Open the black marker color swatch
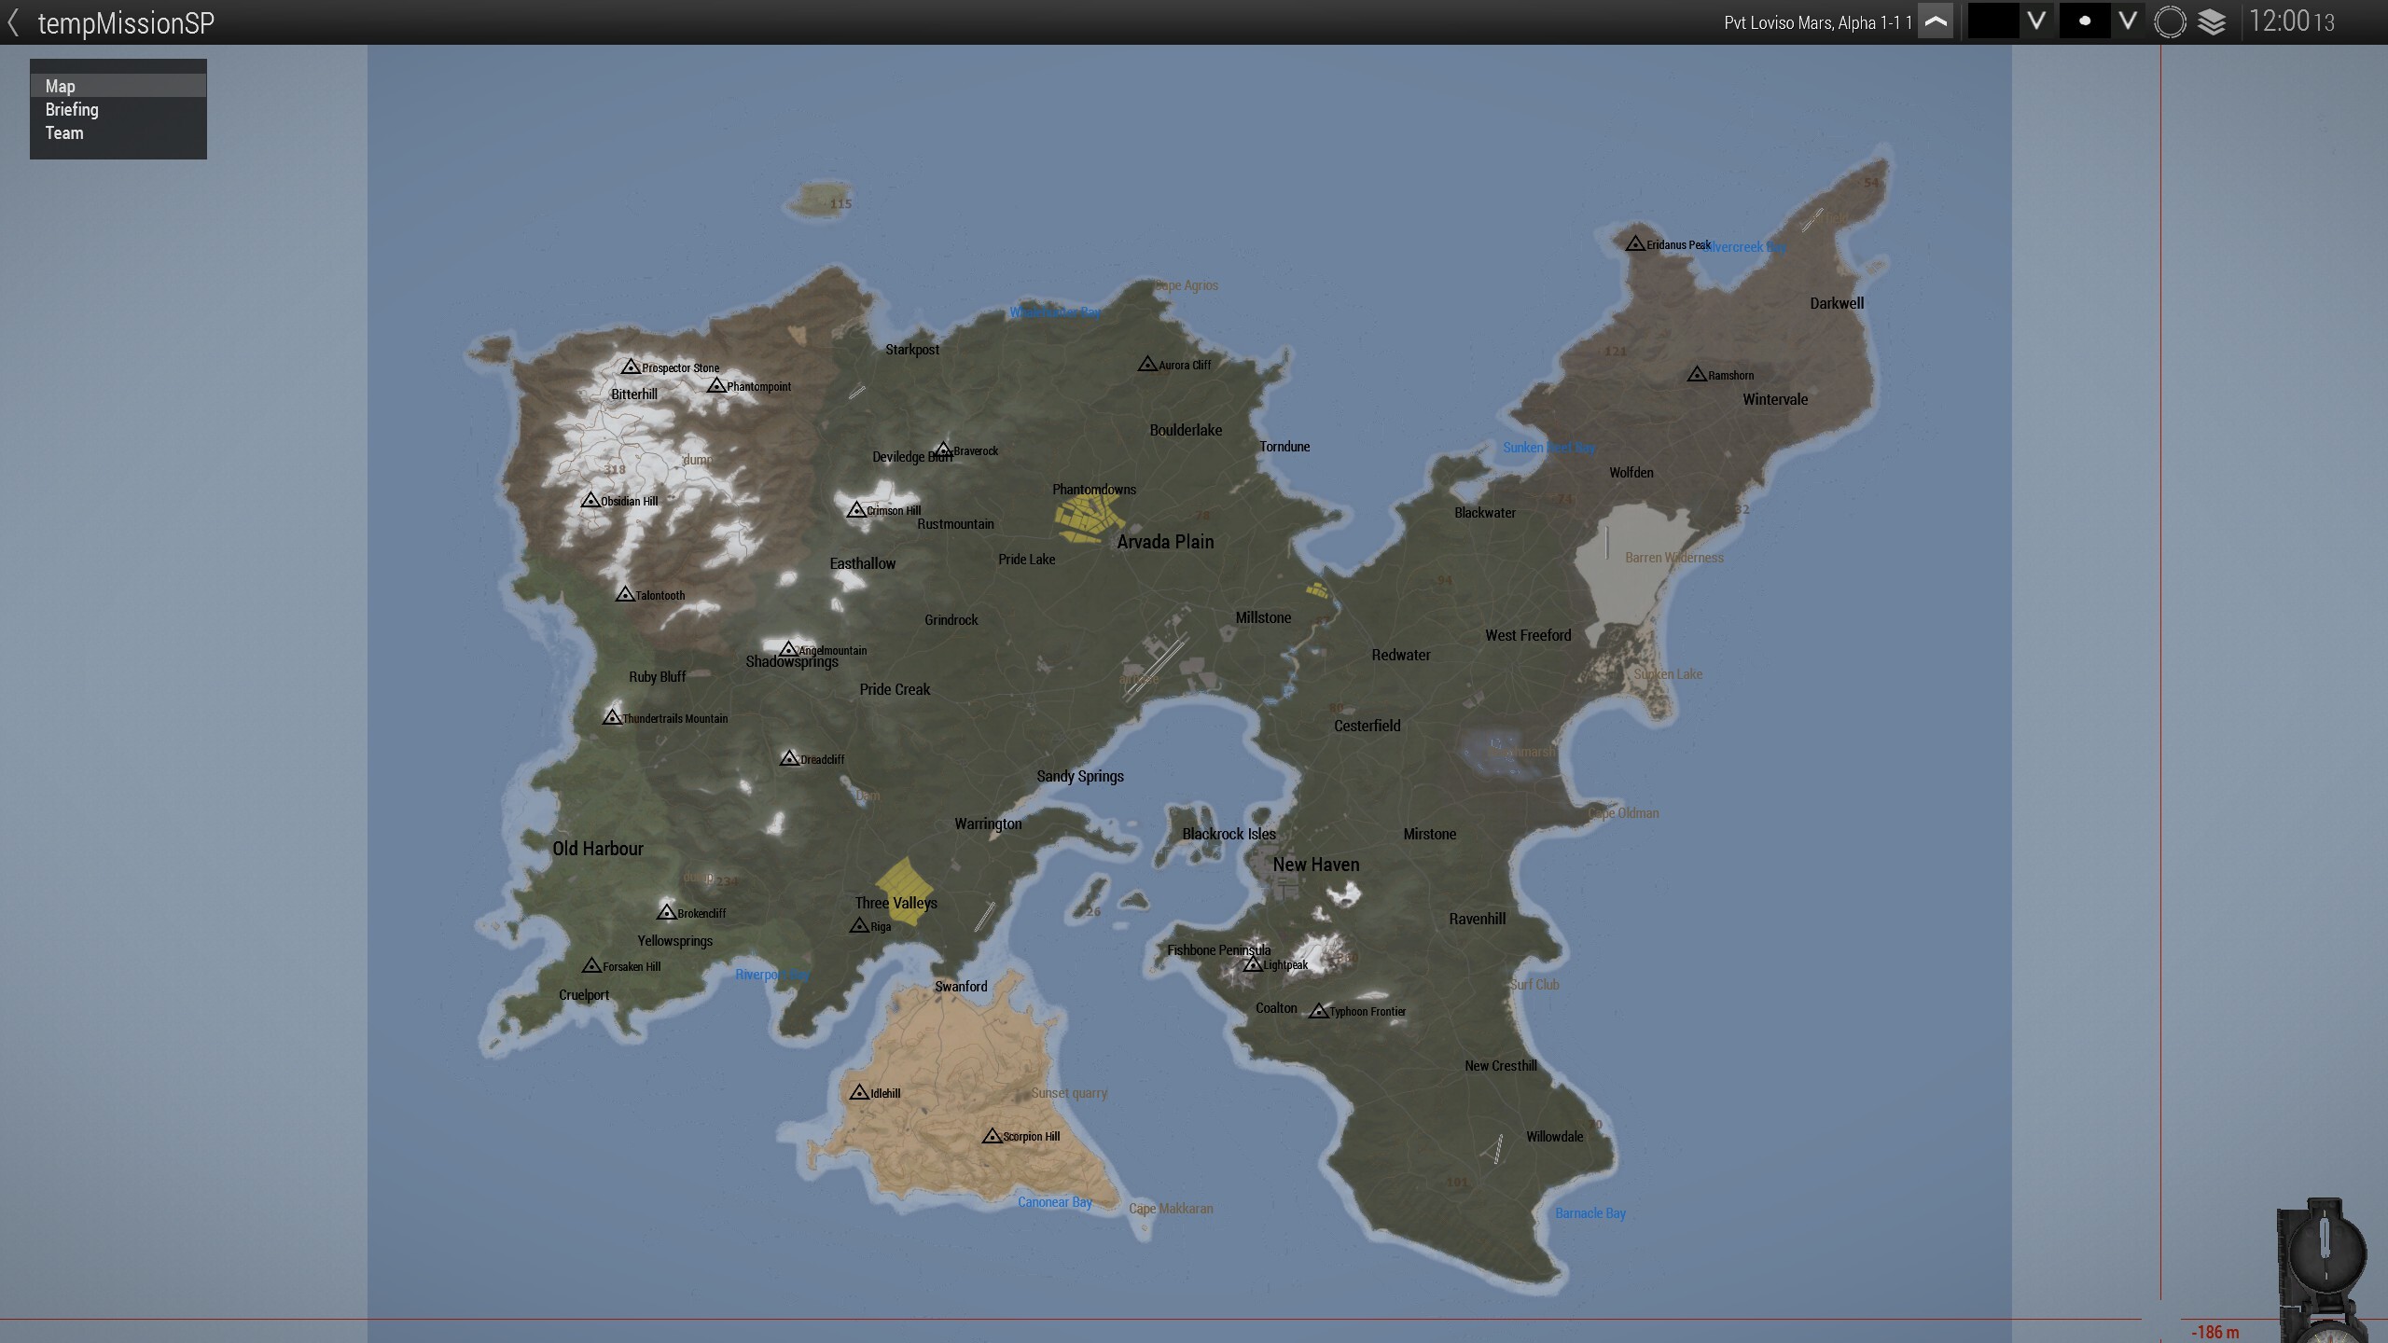This screenshot has width=2388, height=1343. pos(1993,21)
